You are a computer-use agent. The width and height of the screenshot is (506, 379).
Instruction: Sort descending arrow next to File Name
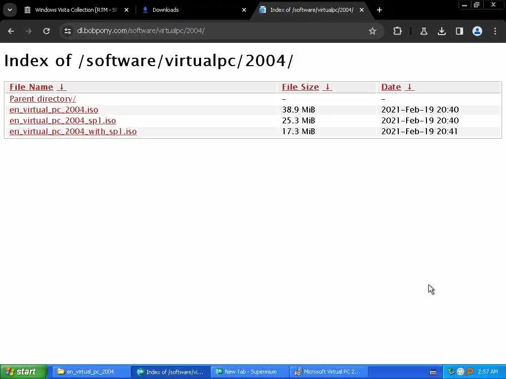coord(61,87)
